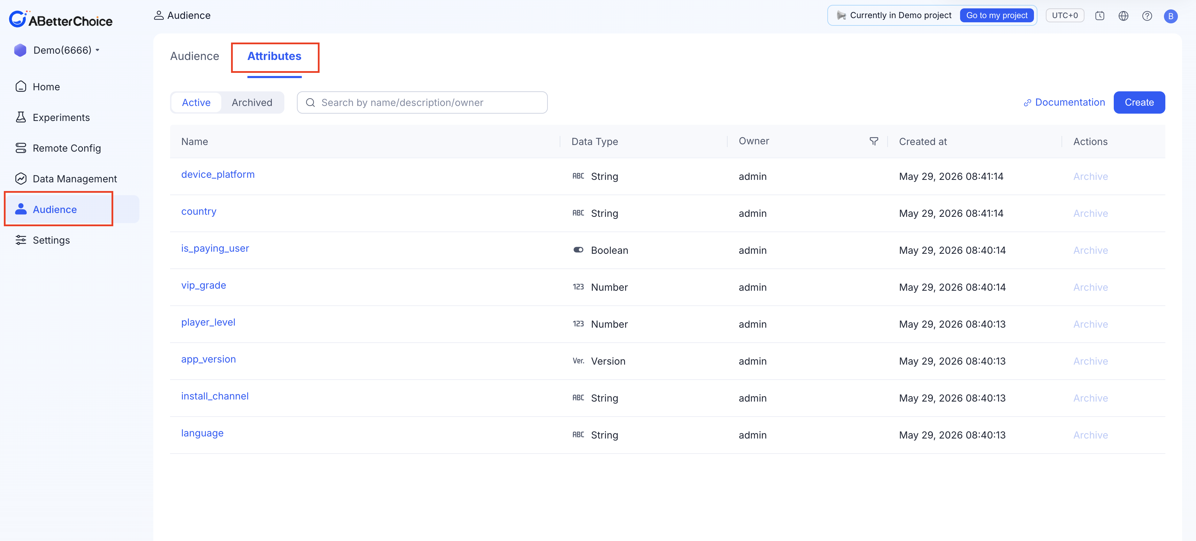The image size is (1196, 541).
Task: Click the ABC icon in language row
Action: [x=578, y=434]
